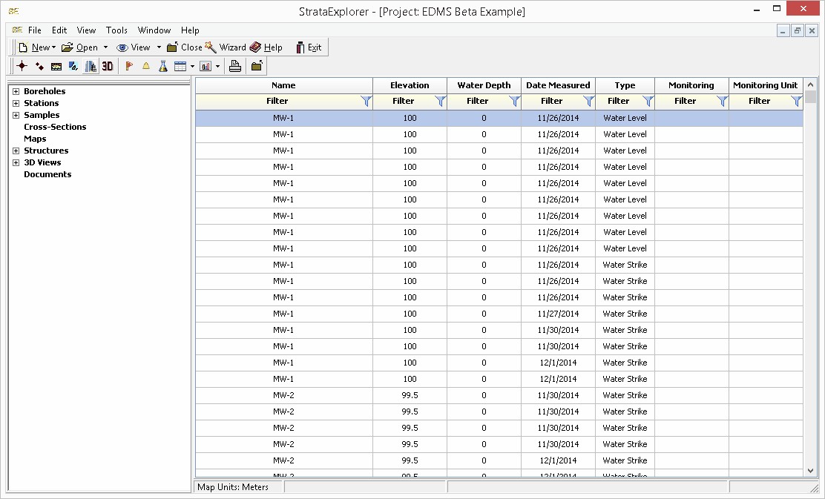Click the red flag toolbar icon
This screenshot has height=499, width=825.
[129, 66]
